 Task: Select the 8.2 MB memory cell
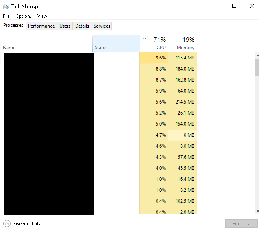(183, 190)
